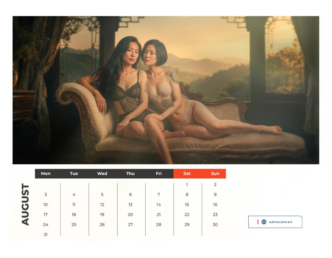The width and height of the screenshot is (332, 258).
Task: Select the orange Sun header
Action: [x=215, y=173]
